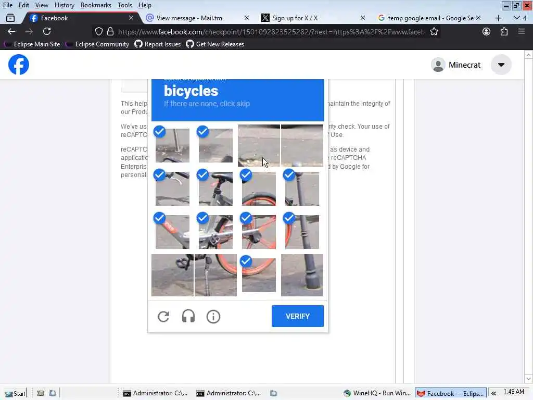Deselect the third row second column pedal crank tile
Image resolution: width=533 pixels, height=400 pixels.
215,232
